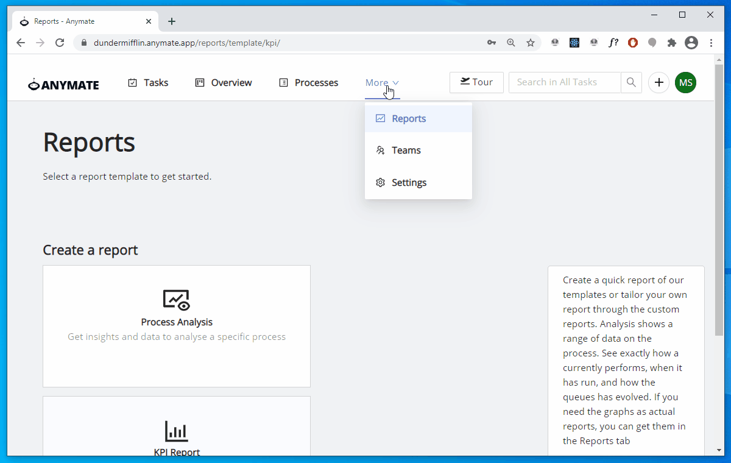The height and width of the screenshot is (463, 731).
Task: Open the Extensions puzzle menu
Action: [672, 43]
